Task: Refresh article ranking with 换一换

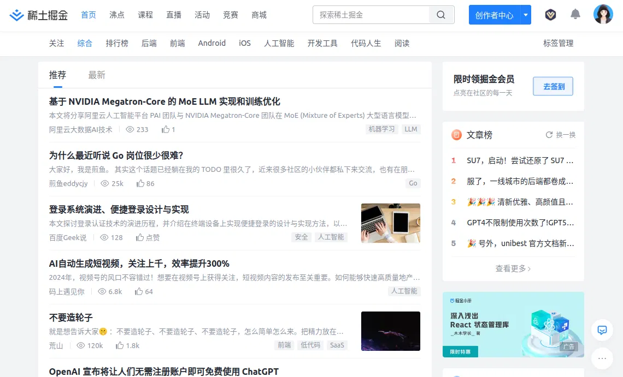Action: [x=561, y=135]
